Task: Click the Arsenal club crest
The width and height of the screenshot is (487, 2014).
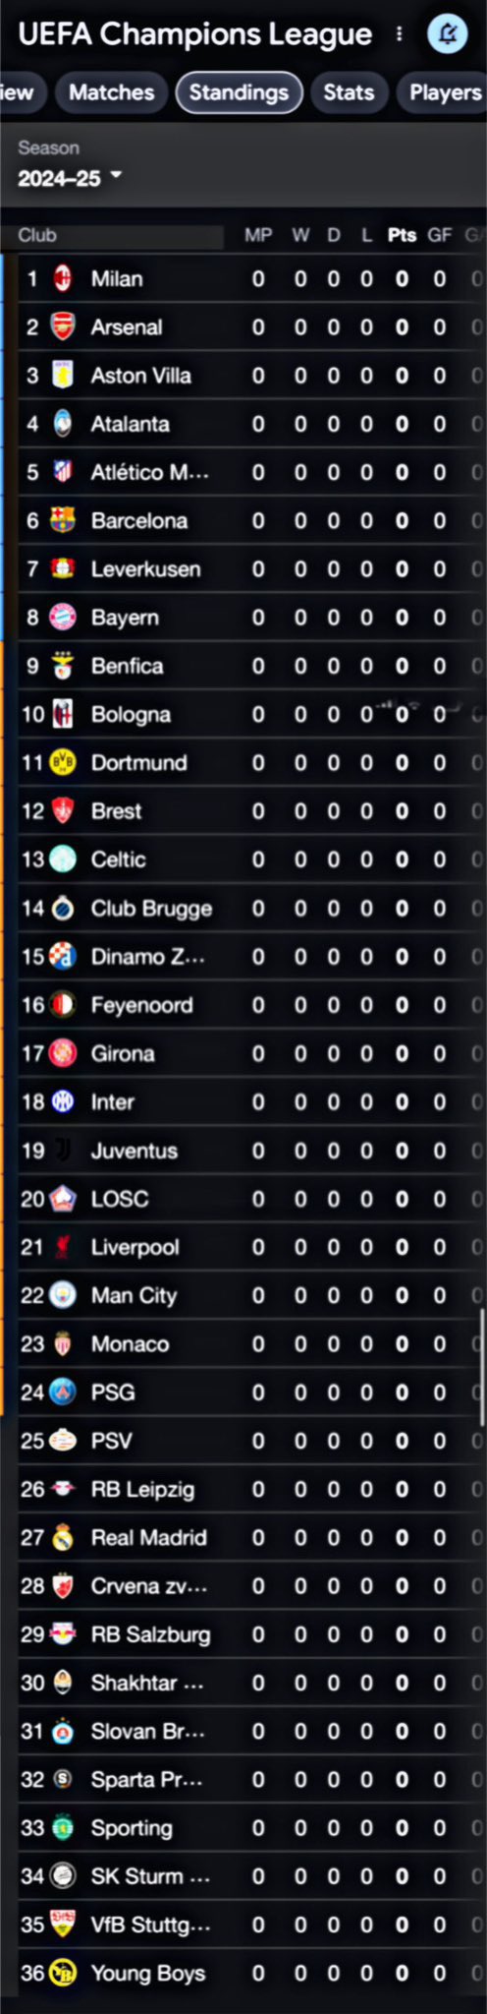Action: [63, 326]
